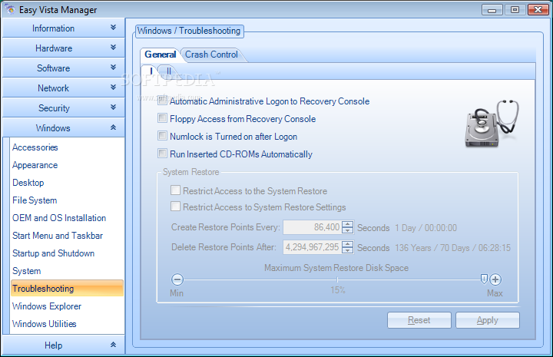553x357 pixels.
Task: Click the disk space slider track near 15% mark
Action: [x=337, y=279]
